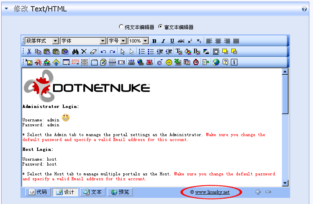
Task: Undo the last action
Action: pyautogui.click(x=103, y=52)
